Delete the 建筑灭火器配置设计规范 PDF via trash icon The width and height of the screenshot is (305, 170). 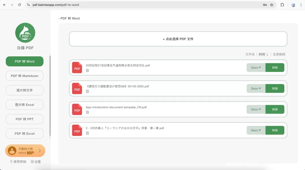pos(87,91)
